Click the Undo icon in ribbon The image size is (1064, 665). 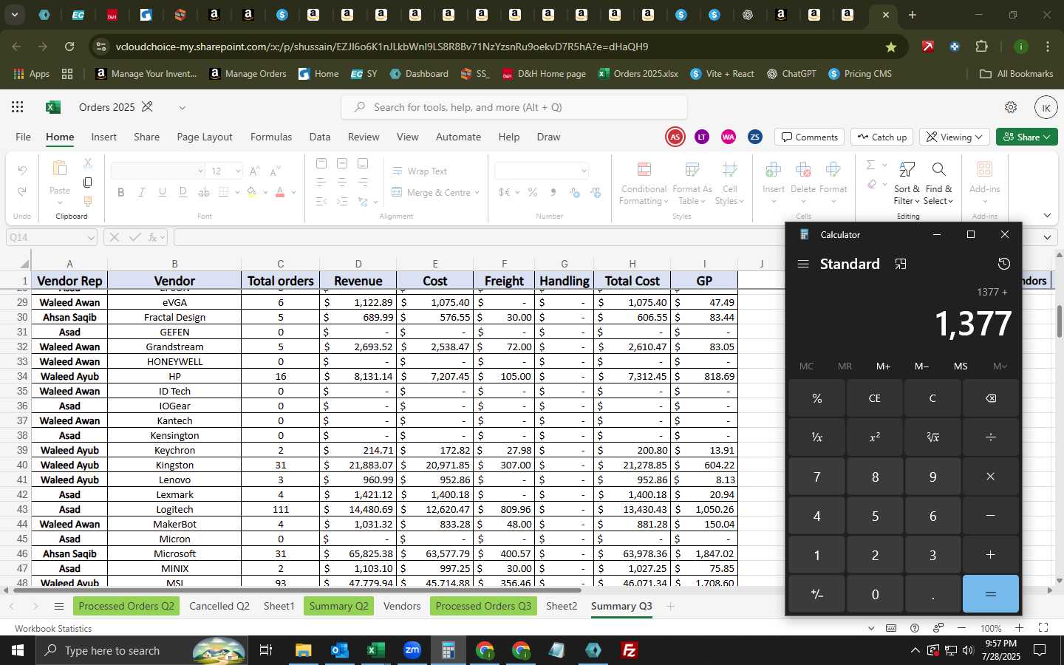click(22, 171)
